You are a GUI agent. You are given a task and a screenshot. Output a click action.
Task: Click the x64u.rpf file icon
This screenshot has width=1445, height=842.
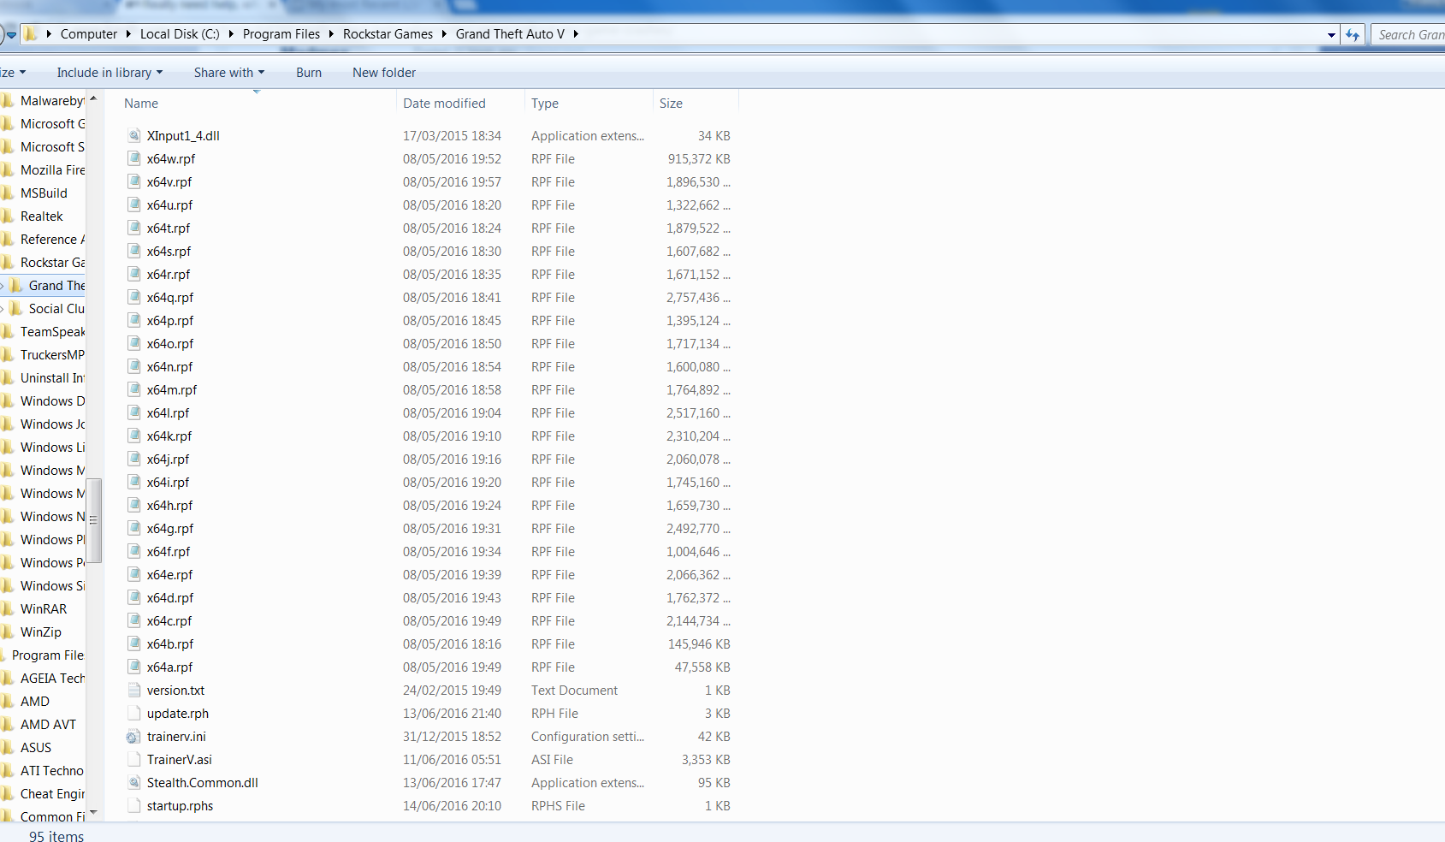click(133, 205)
